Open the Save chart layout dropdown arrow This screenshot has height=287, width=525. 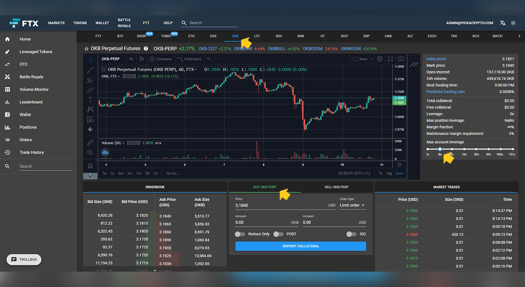[371, 59]
